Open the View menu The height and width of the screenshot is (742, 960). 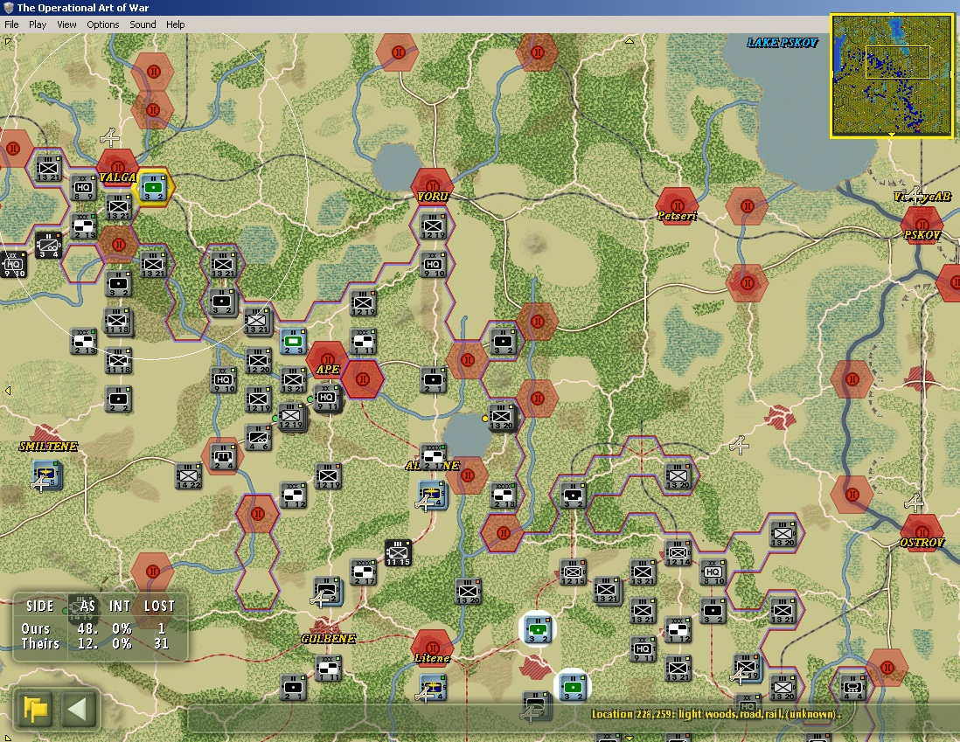[x=66, y=24]
